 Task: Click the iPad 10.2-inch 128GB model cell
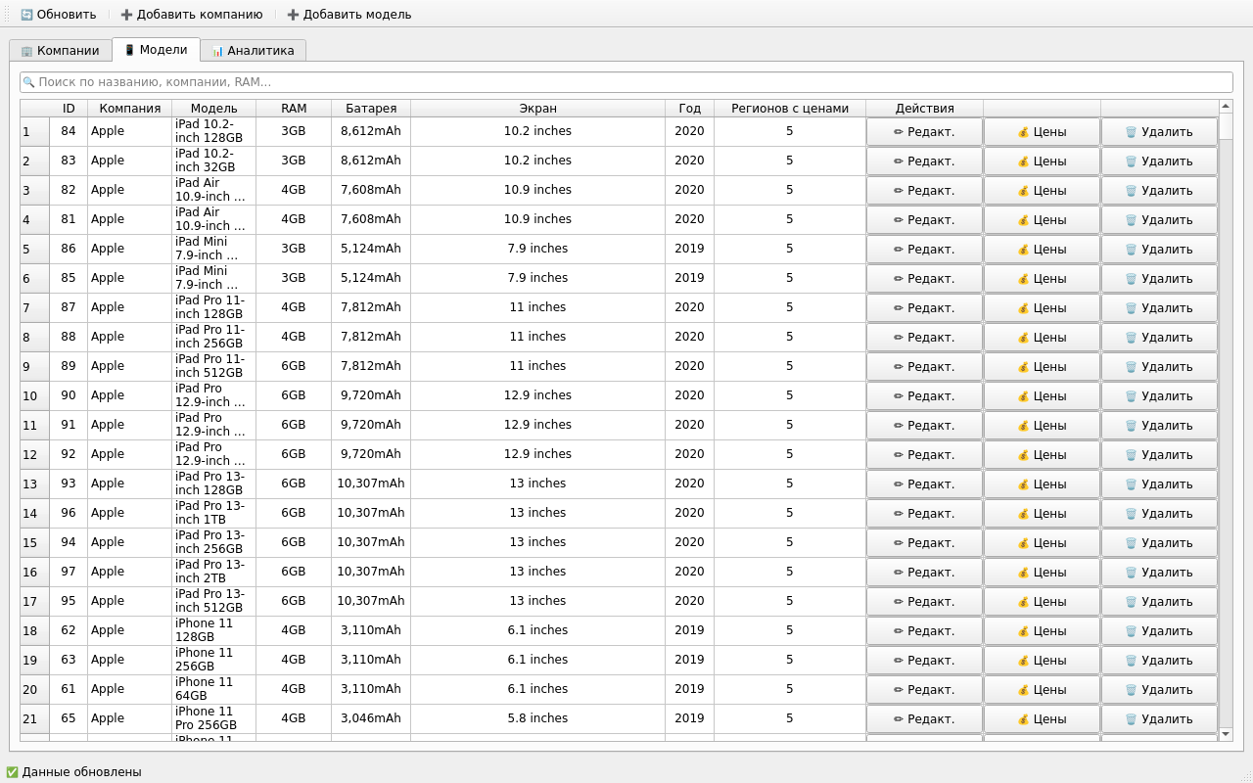[x=213, y=131]
